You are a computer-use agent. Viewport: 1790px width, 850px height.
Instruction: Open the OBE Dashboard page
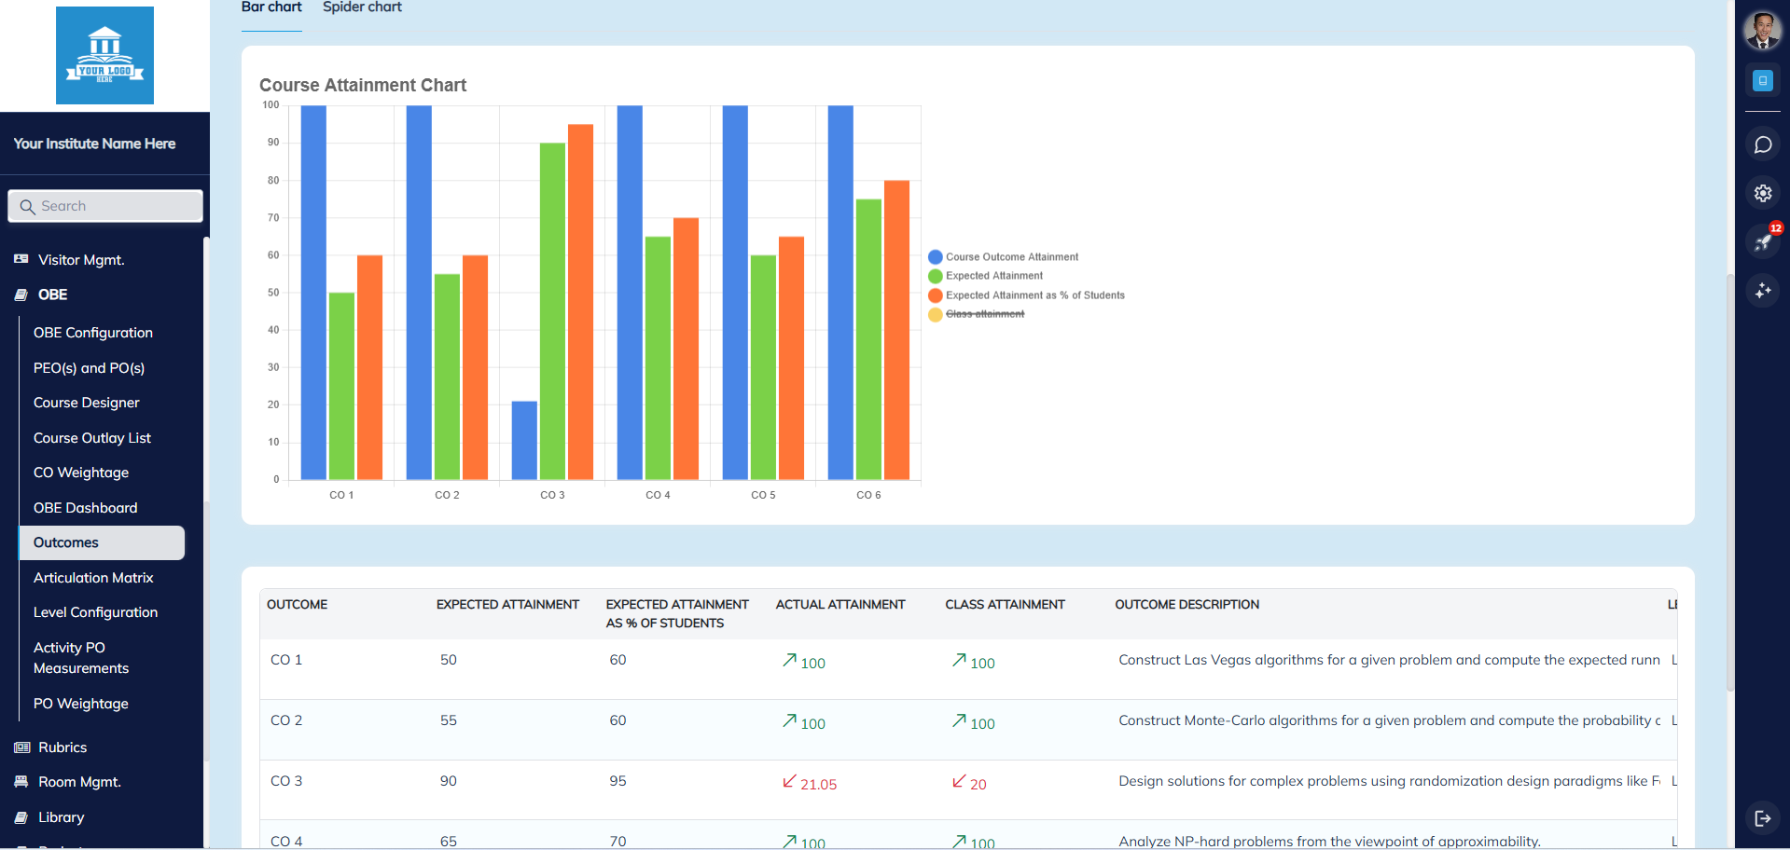tap(85, 507)
